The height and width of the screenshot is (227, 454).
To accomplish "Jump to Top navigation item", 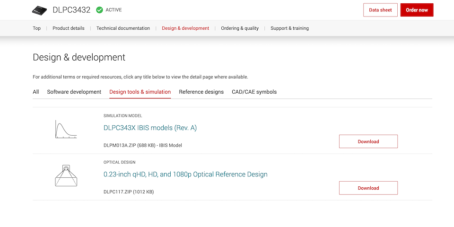I will coord(36,28).
